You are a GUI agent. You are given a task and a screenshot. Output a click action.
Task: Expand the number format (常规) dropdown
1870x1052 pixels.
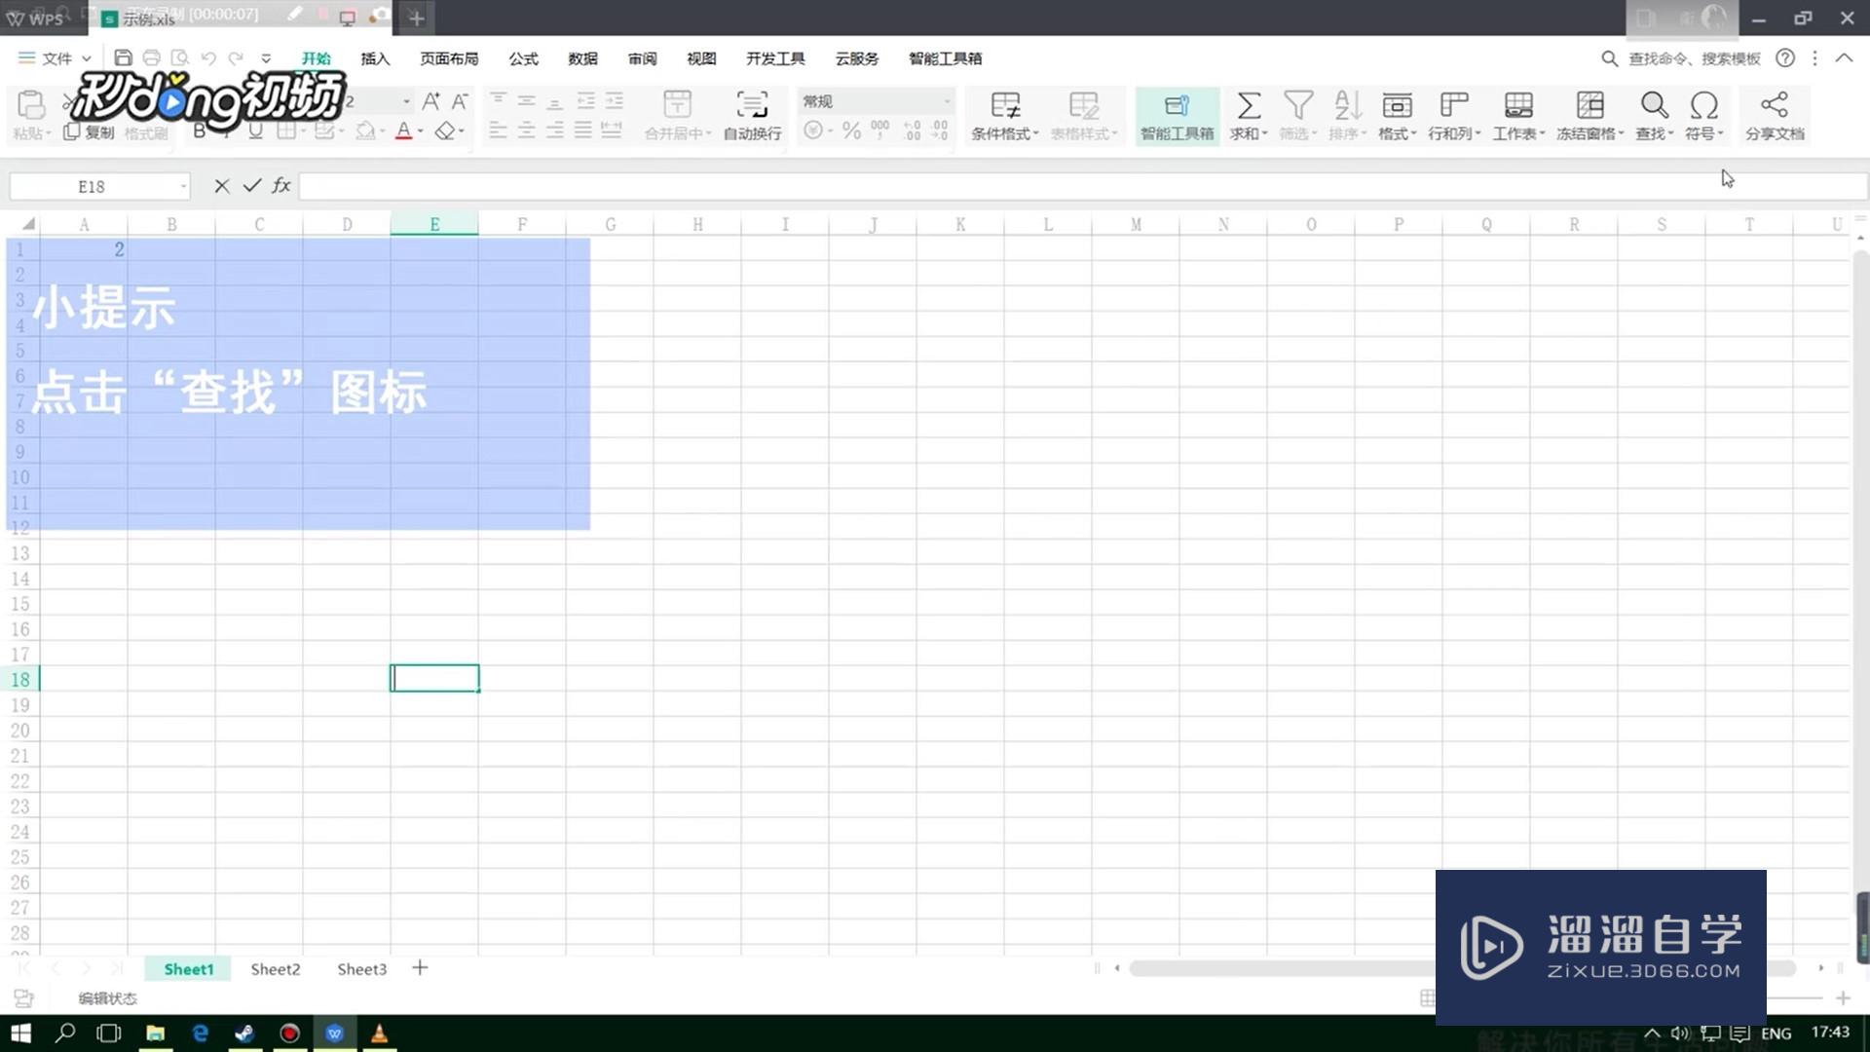click(x=946, y=101)
